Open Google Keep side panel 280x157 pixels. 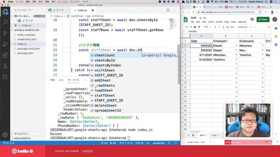pyautogui.click(x=276, y=37)
